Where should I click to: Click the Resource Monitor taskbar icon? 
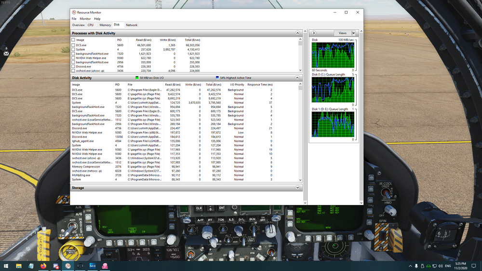click(x=68, y=266)
